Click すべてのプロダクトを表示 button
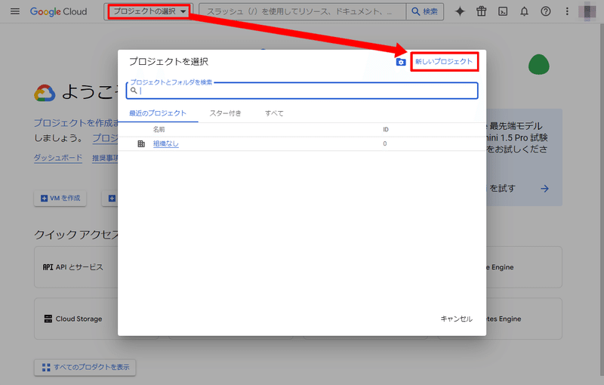This screenshot has height=385, width=604. (85, 368)
